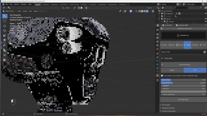Screen dimensions: 207x116
Task: Open the Blender logo menu
Action: (3, 4)
